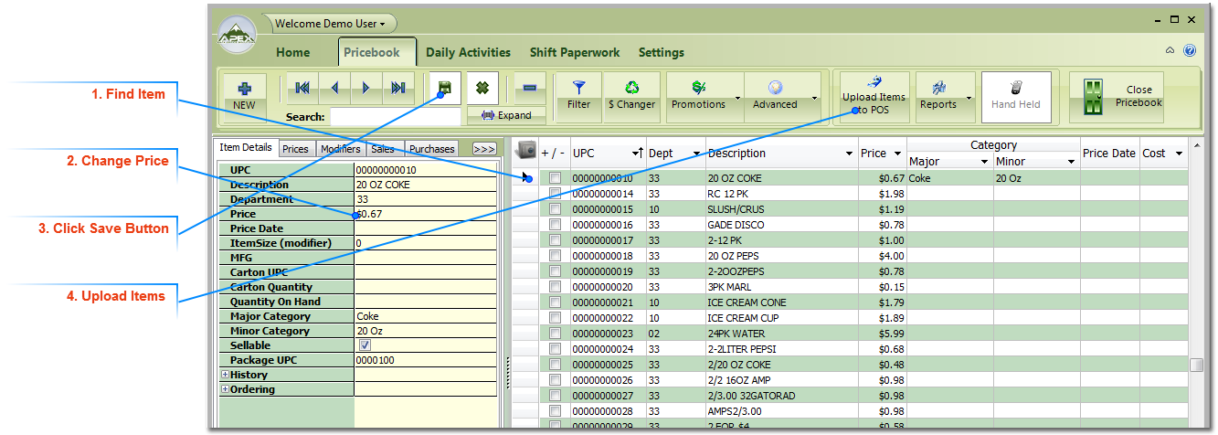
Task: Open the Minor category filter dropdown
Action: (x=1071, y=162)
